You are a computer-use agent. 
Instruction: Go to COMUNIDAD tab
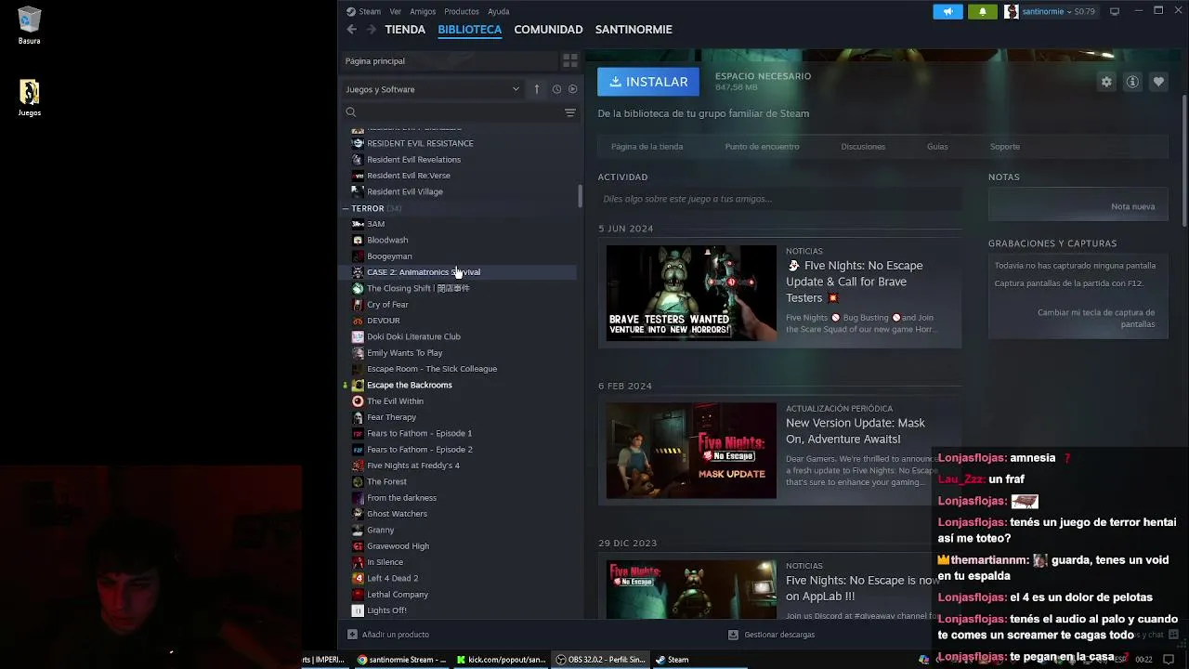tap(548, 30)
